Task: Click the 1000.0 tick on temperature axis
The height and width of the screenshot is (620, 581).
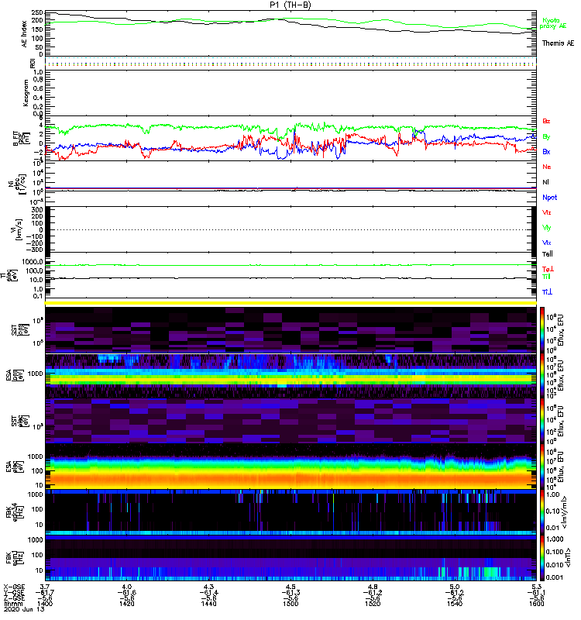Action: 33,262
